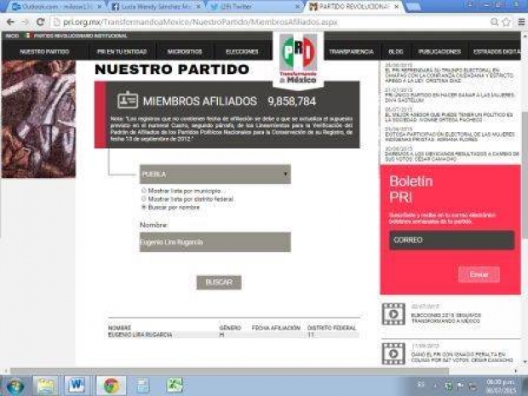Open Excel from the taskbar

point(175,385)
